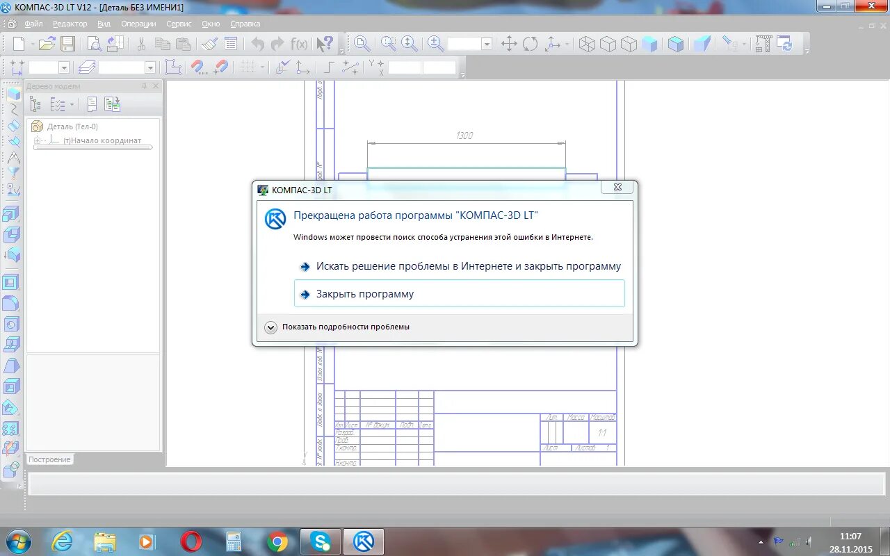This screenshot has width=890, height=556.
Task: Open the tree composition dropdown in model tree
Action: click(72, 104)
